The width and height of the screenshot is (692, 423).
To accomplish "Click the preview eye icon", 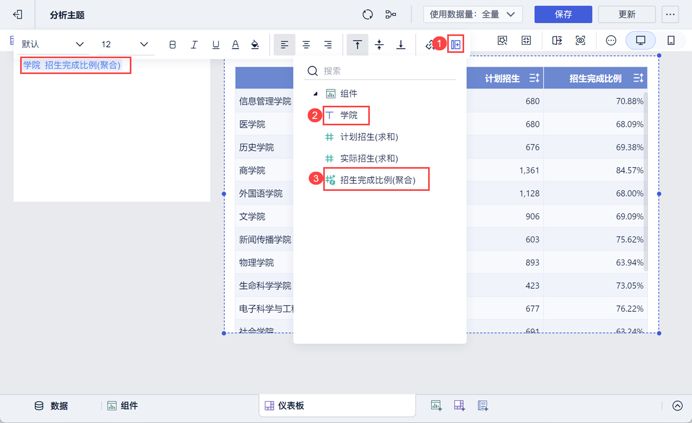I will point(581,41).
